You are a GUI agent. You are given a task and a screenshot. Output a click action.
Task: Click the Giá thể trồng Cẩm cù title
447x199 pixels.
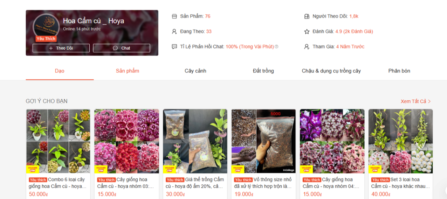point(195,183)
